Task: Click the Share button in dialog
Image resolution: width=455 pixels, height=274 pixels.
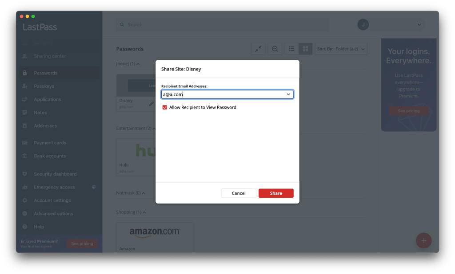Action: coord(275,193)
